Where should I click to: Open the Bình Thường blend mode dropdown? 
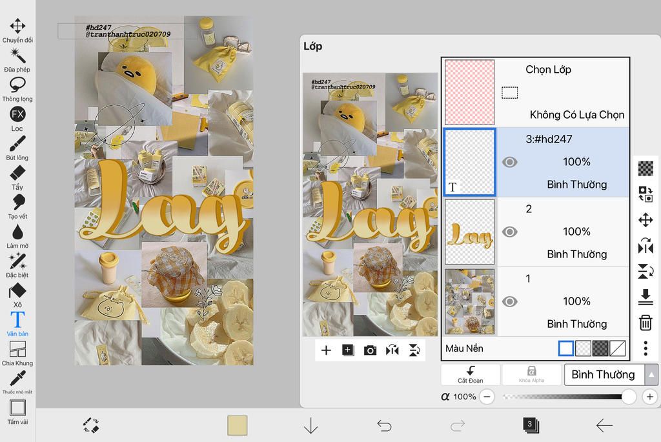click(x=604, y=375)
